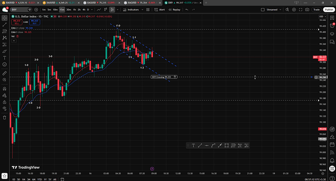Toggle stay in drawing mode
This screenshot has width=336, height=181.
[x=4, y=96]
